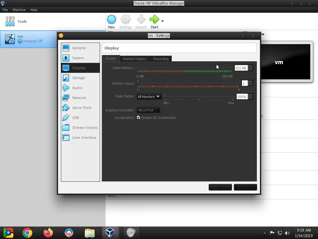Click the Discard toolbar icon
The height and width of the screenshot is (239, 318).
tap(141, 21)
